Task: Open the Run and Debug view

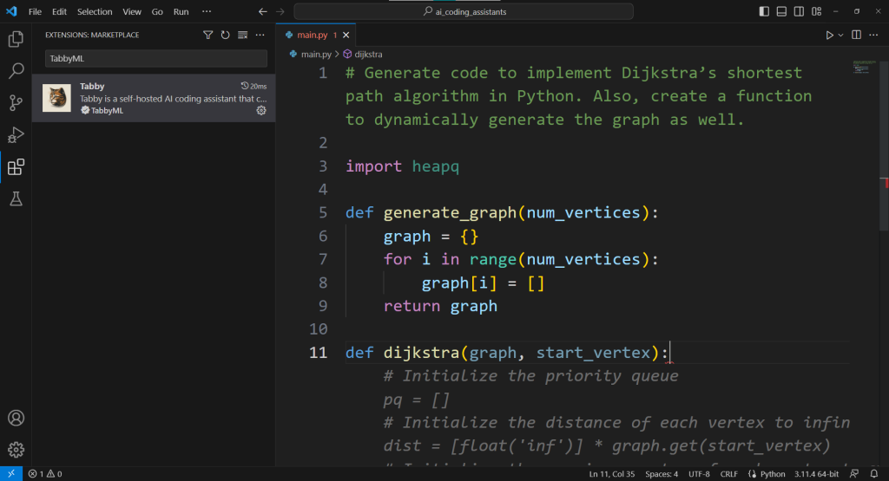Action: coord(16,135)
